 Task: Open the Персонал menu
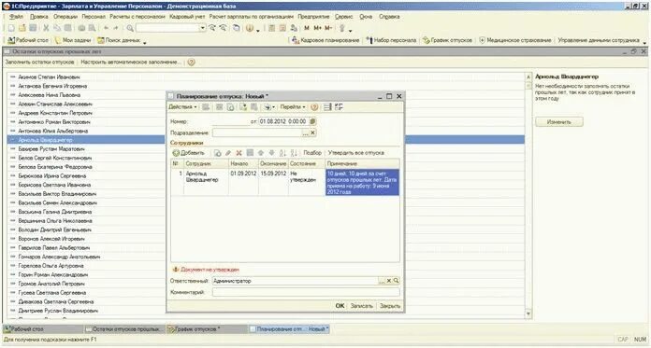(x=94, y=17)
